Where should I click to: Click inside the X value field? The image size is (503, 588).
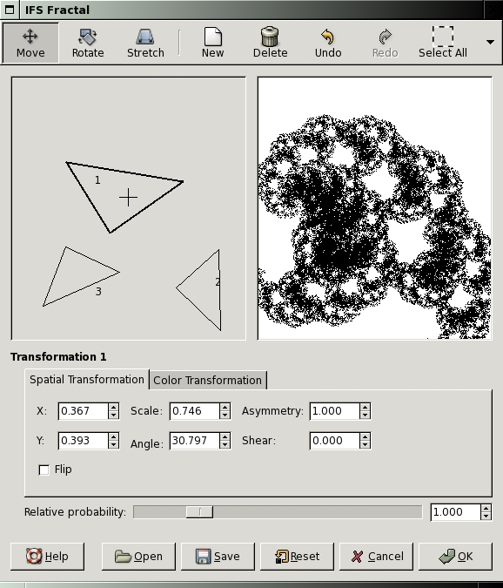click(84, 411)
